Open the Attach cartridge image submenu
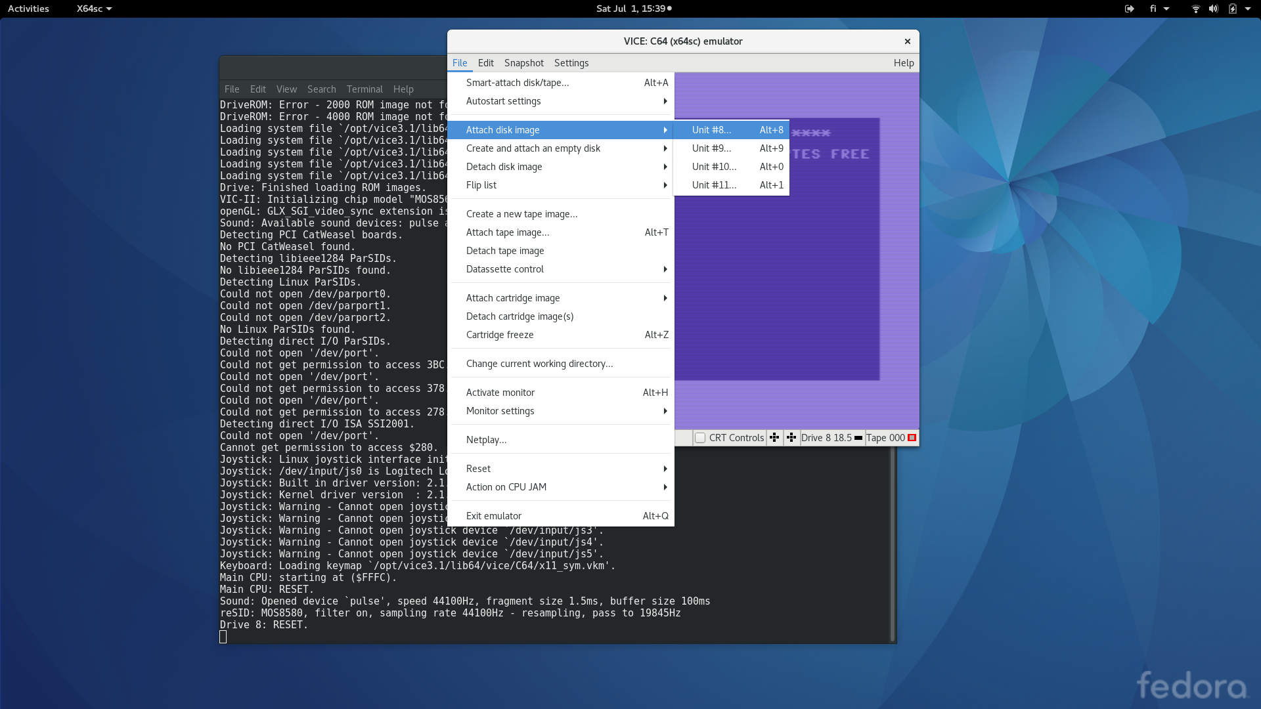The image size is (1261, 709). pyautogui.click(x=513, y=297)
